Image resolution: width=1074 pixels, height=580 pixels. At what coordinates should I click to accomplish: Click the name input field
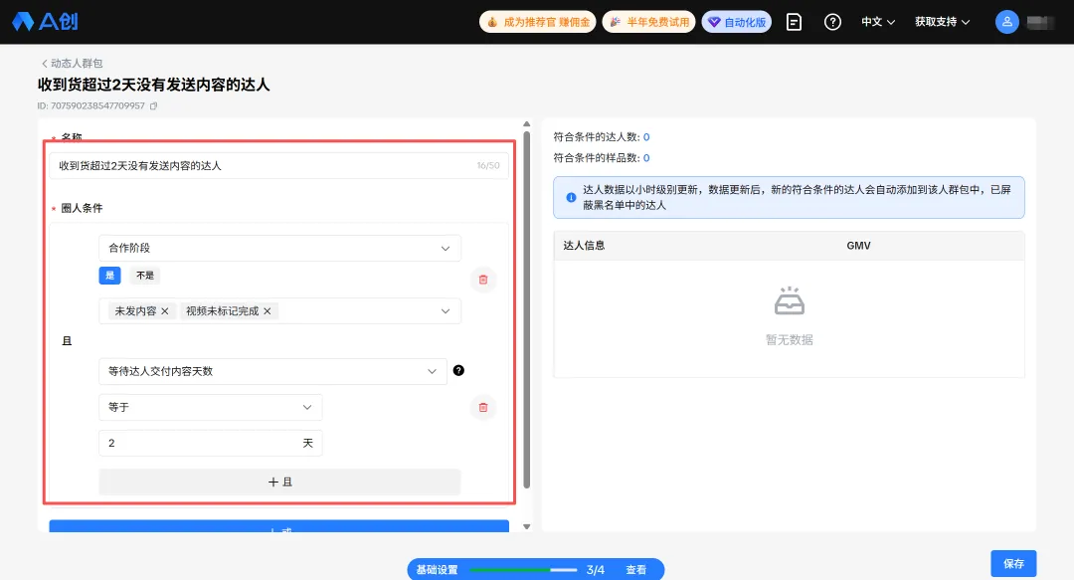[278, 166]
